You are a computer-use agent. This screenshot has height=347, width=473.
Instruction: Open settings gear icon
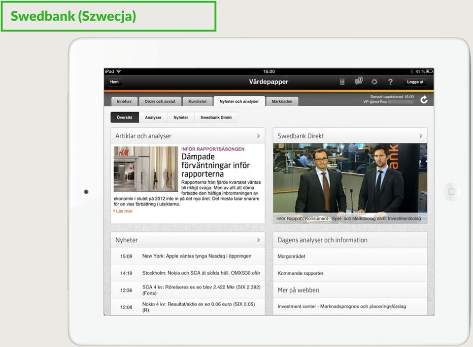pos(374,82)
